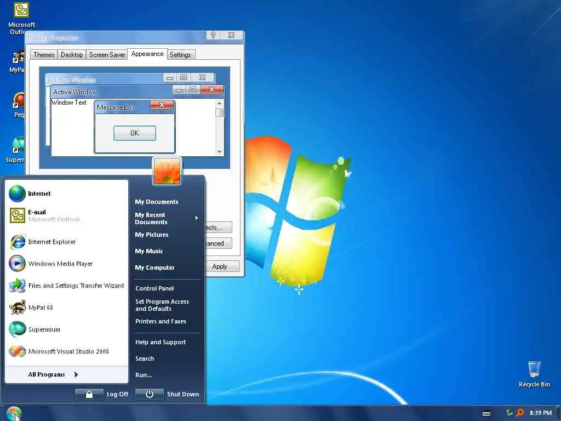
Task: Click the taskbar clock showing 8:39 PM
Action: pyautogui.click(x=541, y=413)
